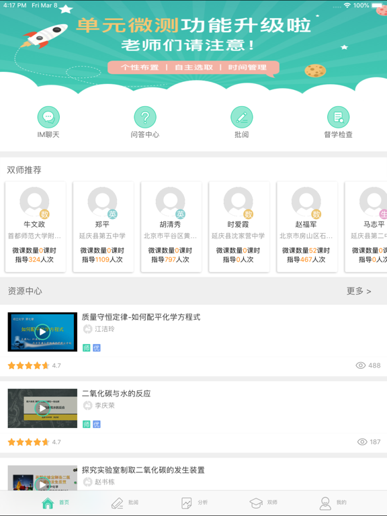Open teacher card 牛文政
The height and width of the screenshot is (516, 387).
click(35, 226)
